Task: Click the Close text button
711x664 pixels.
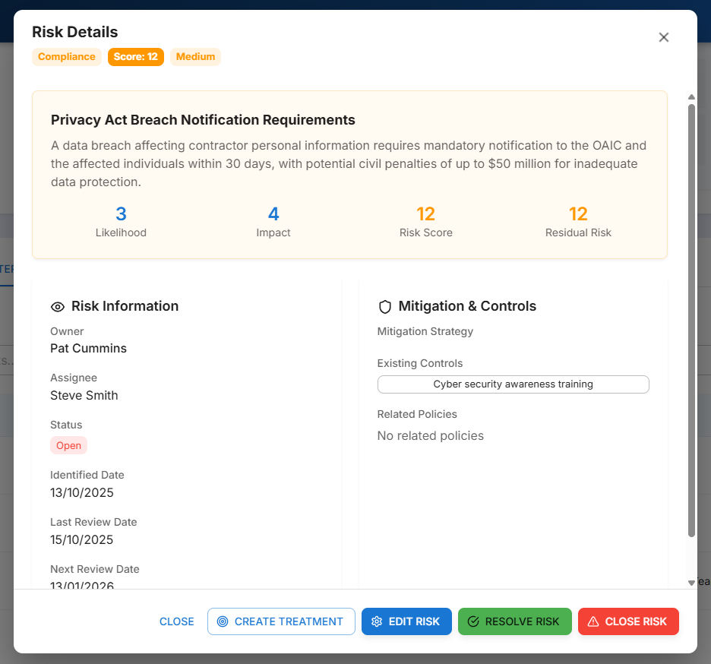Action: (x=177, y=621)
